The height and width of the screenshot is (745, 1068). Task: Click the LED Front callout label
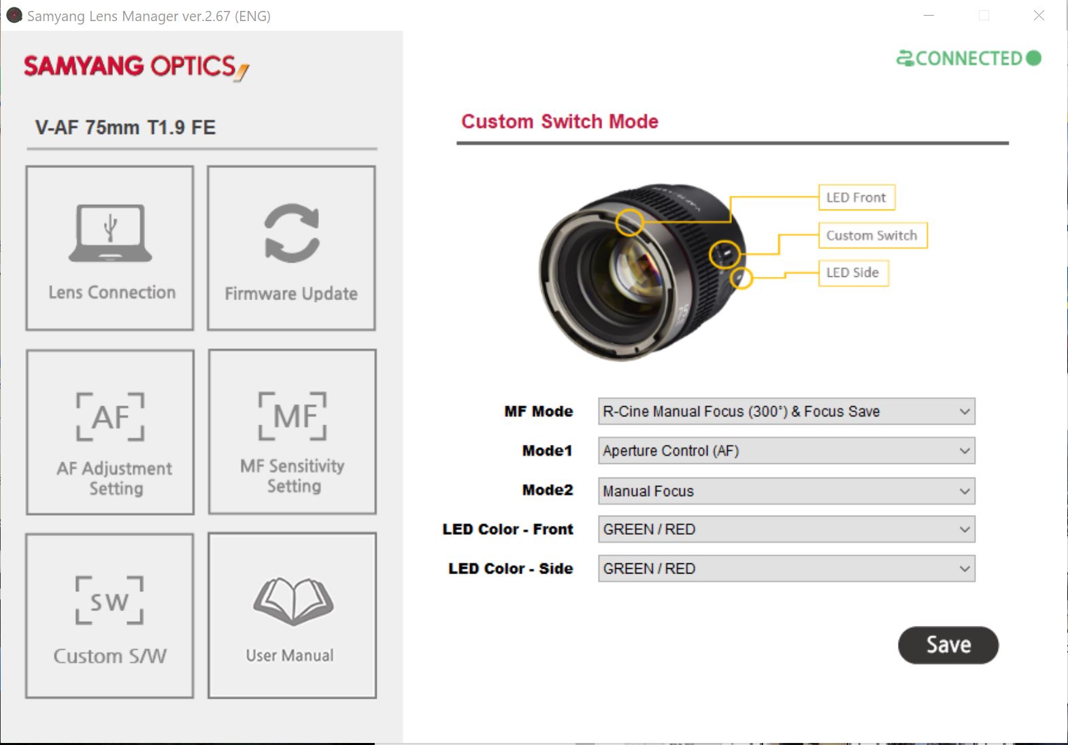point(856,198)
